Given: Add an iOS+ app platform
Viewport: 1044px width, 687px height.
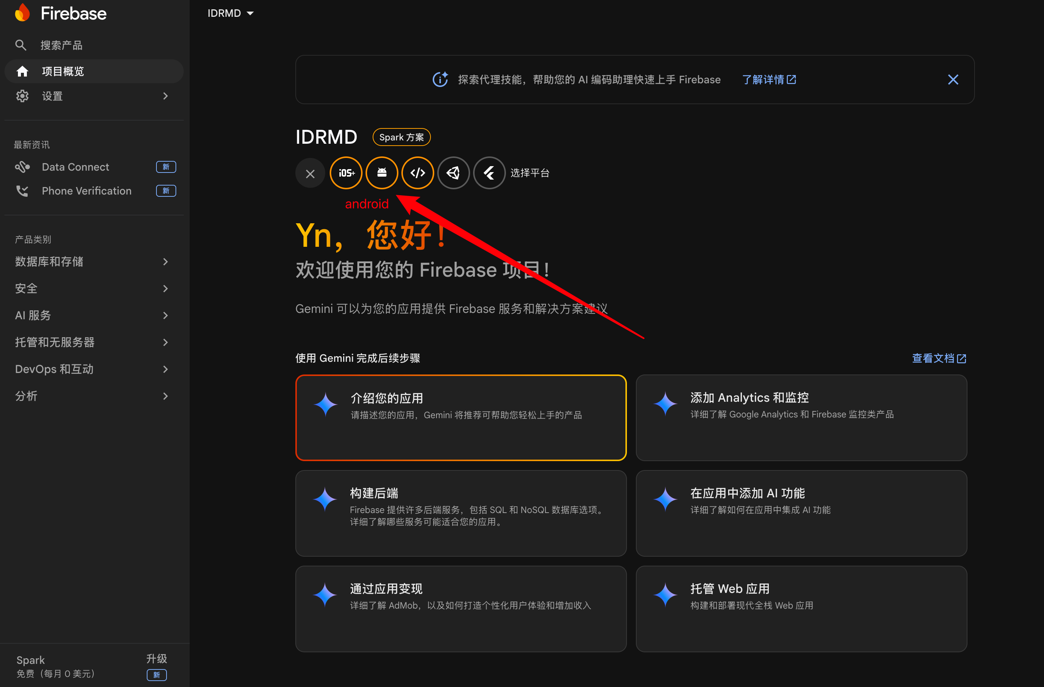Looking at the screenshot, I should pyautogui.click(x=346, y=173).
